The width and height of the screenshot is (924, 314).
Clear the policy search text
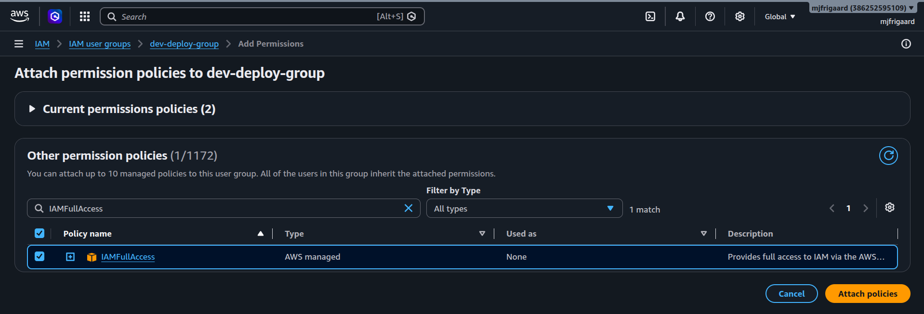[409, 208]
